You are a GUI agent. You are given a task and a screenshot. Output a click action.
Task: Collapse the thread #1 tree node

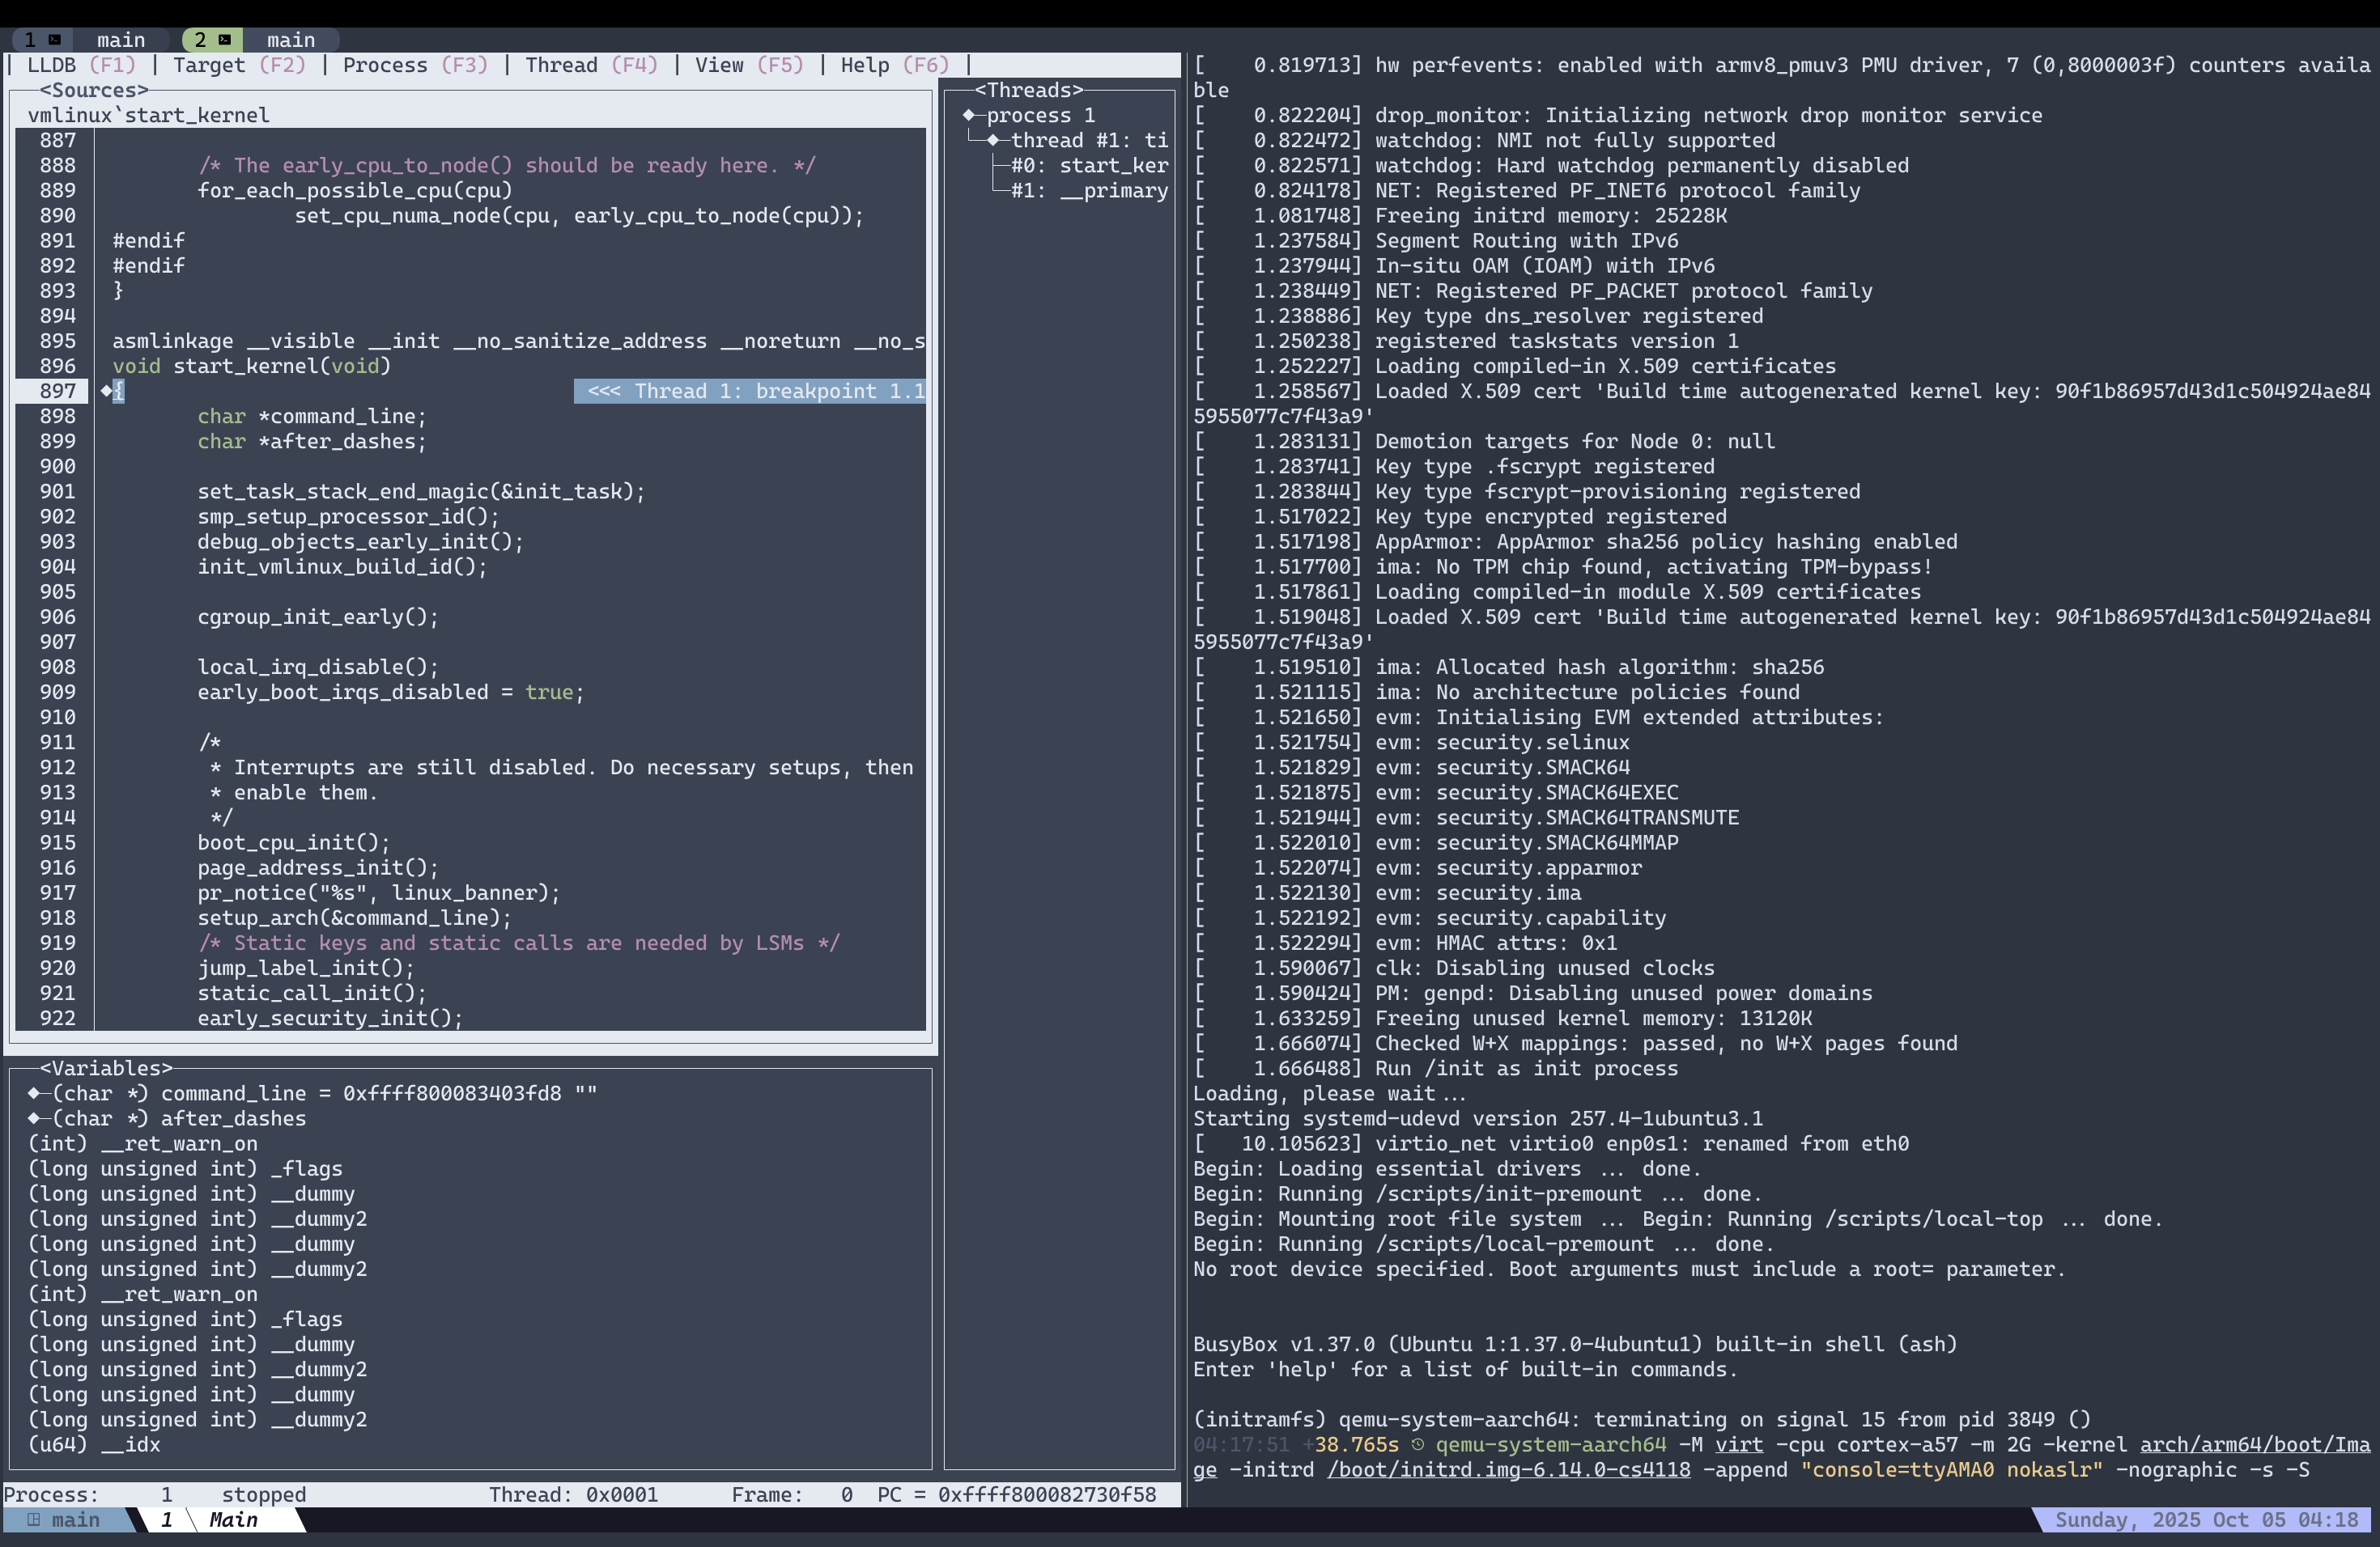point(993,140)
